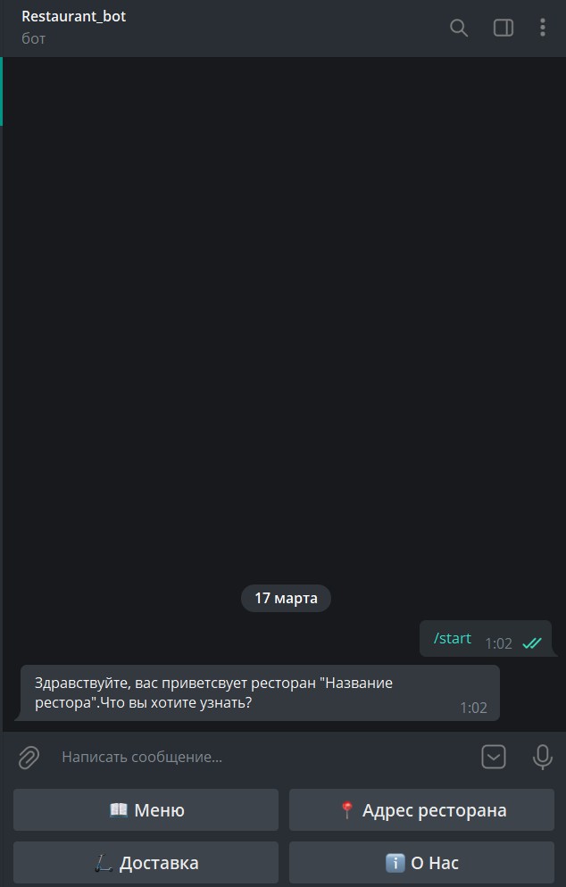Click the info emoji on the О Нас button
Image resolution: width=566 pixels, height=887 pixels.
click(395, 863)
